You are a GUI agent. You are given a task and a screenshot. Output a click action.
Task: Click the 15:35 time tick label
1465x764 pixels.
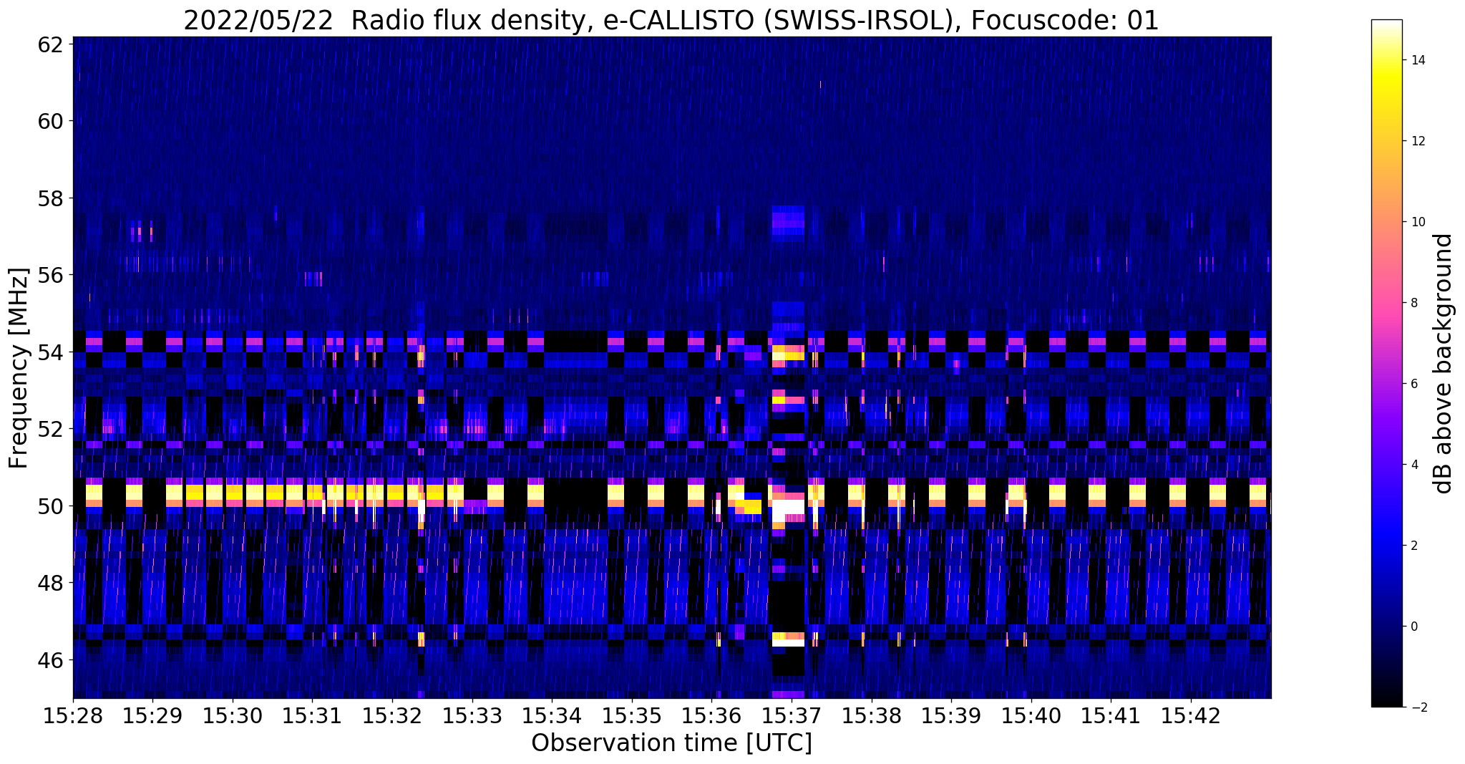point(632,716)
